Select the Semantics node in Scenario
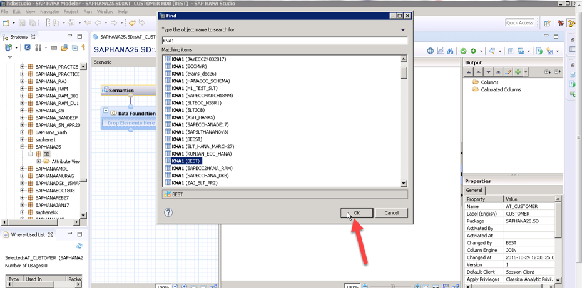582x288 pixels. click(128, 90)
